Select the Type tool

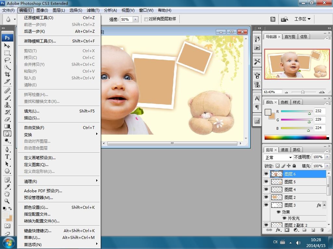(x=7, y=157)
